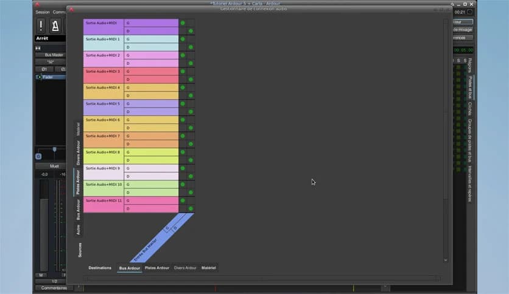Screen dimensions: 509x294
Task: Toggle Sortie Audio+MIDI 5 D green connection dot
Action: (x=191, y=112)
